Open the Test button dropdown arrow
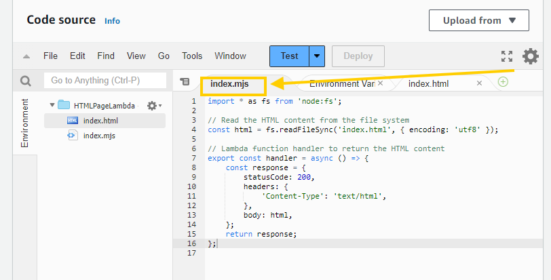Image resolution: width=551 pixels, height=280 pixels. tap(318, 56)
